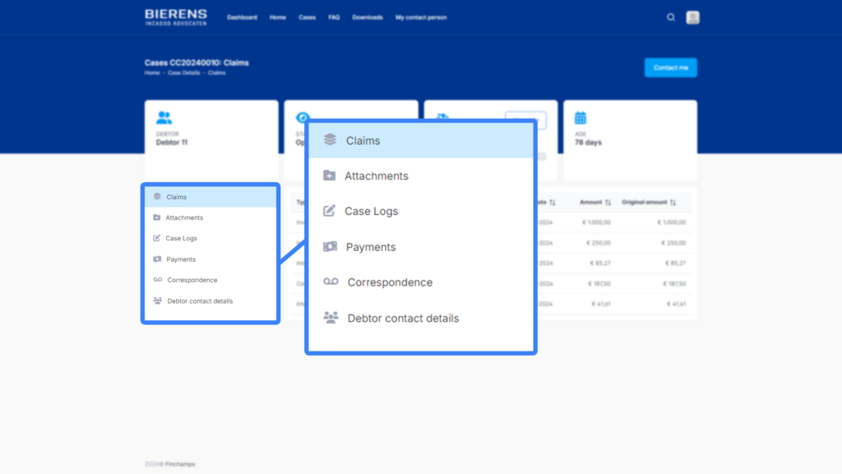
Task: Click the Bierens Incasso Advocaten logo
Action: pos(176,17)
